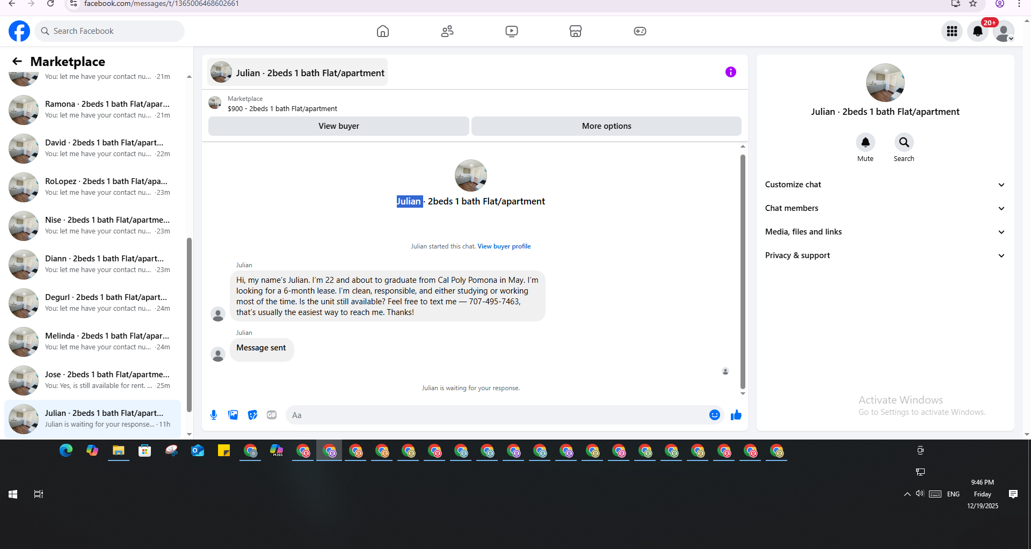Image resolution: width=1031 pixels, height=549 pixels.
Task: Expand Media, files and links section
Action: [x=884, y=232]
